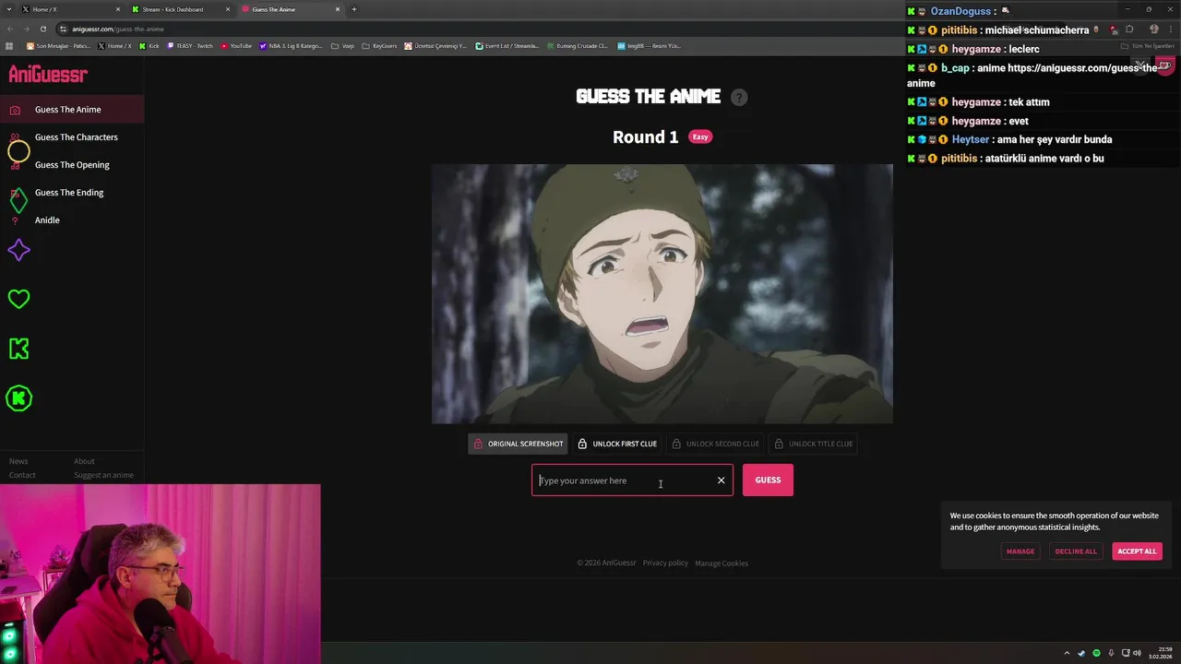Click Manage in the cookie banner
This screenshot has height=664, width=1181.
coord(1020,551)
